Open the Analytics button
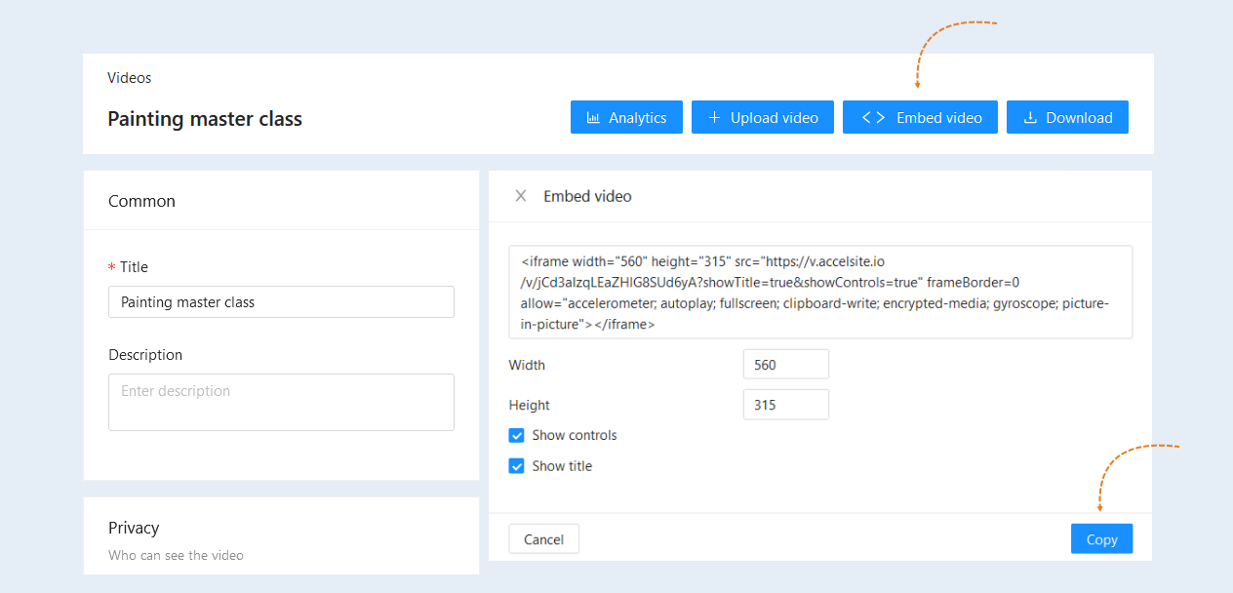 (x=626, y=117)
